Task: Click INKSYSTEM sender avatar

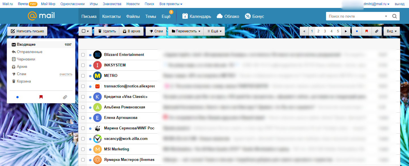Action: 97,65
